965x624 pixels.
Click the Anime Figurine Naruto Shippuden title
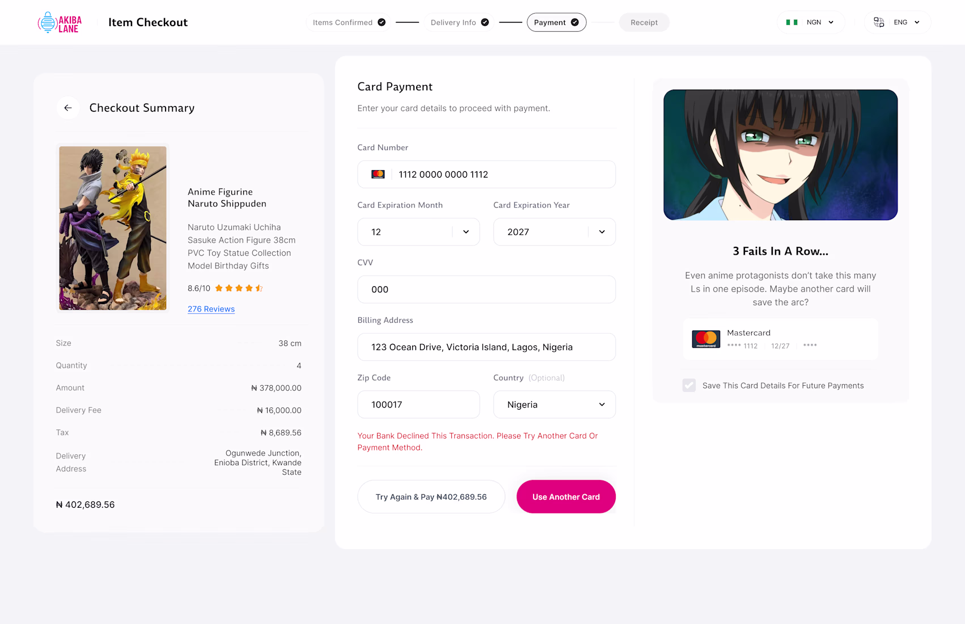coord(227,198)
